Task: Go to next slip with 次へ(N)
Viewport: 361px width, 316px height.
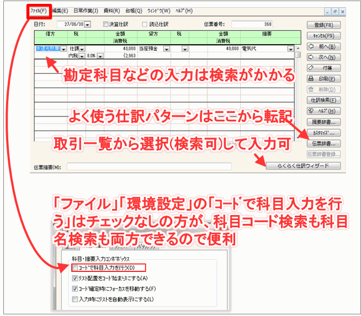Action: tap(323, 57)
